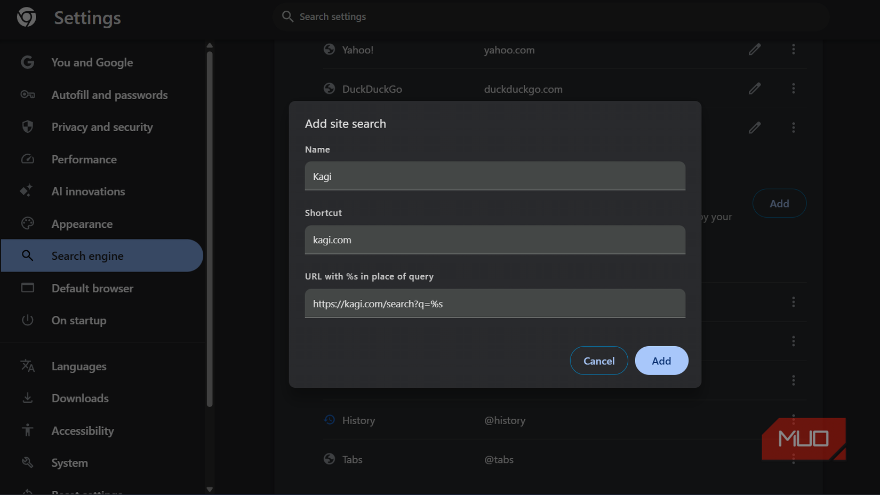Click the On startup power icon
The width and height of the screenshot is (880, 495).
(x=27, y=320)
